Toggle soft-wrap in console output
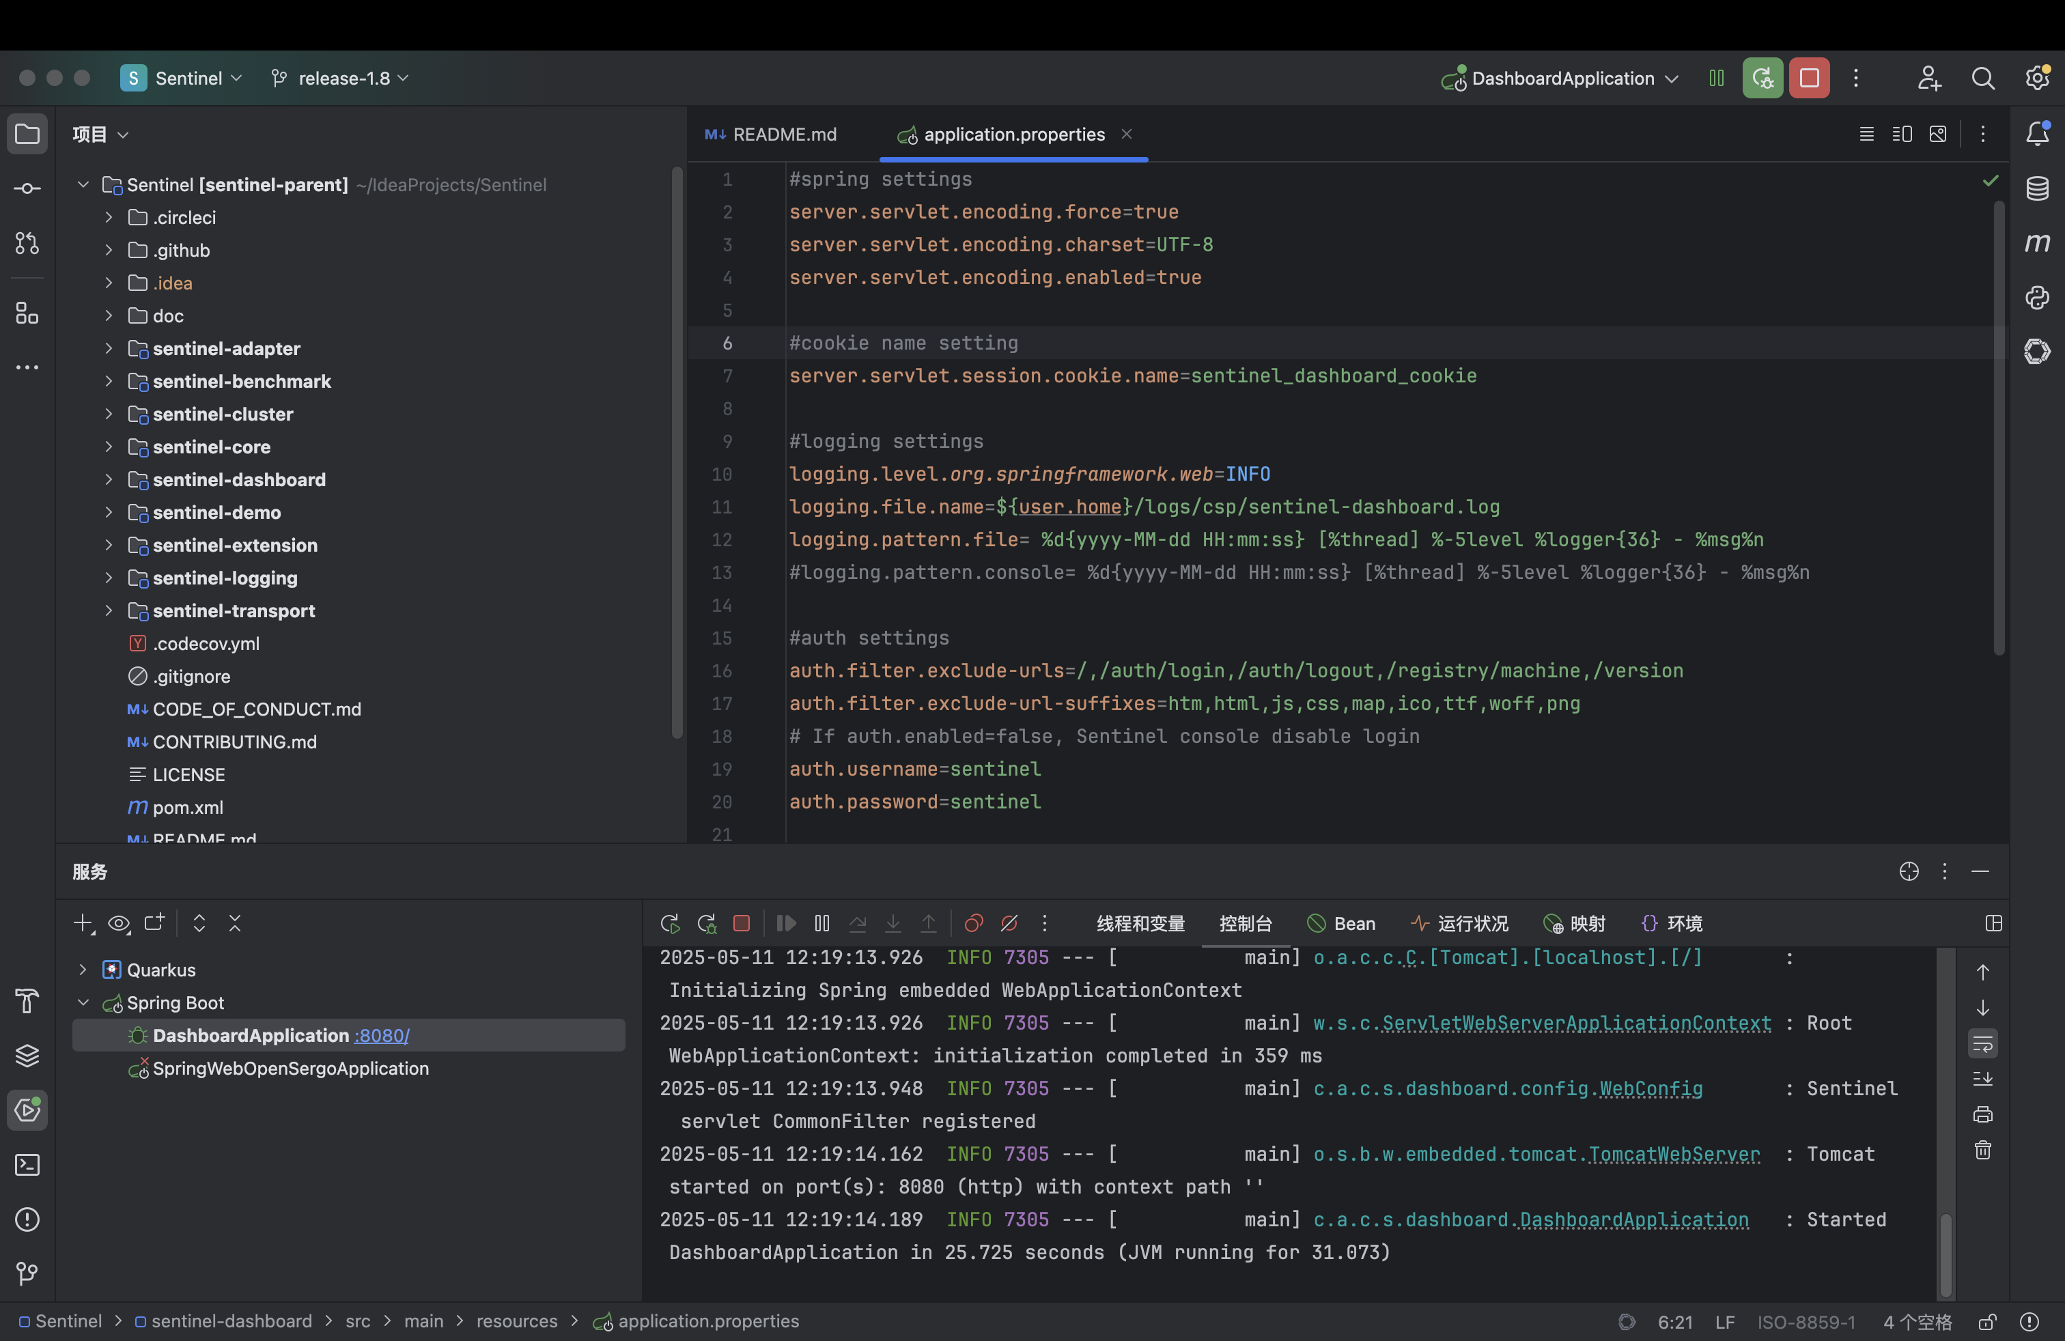Viewport: 2065px width, 1341px height. (x=1982, y=1043)
